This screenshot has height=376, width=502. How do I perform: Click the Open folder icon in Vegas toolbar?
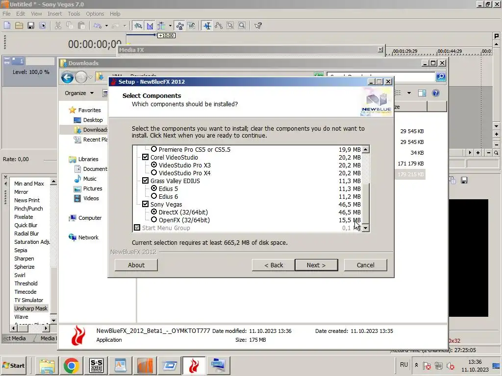(19, 25)
